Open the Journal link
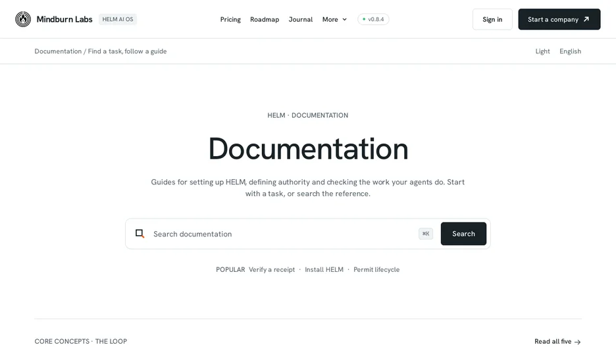Image resolution: width=616 pixels, height=347 pixels. point(301,19)
